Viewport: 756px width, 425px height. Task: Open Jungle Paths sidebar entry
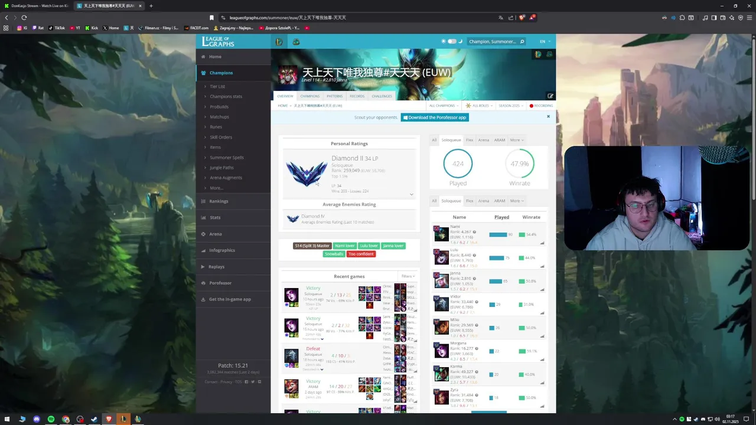221,168
